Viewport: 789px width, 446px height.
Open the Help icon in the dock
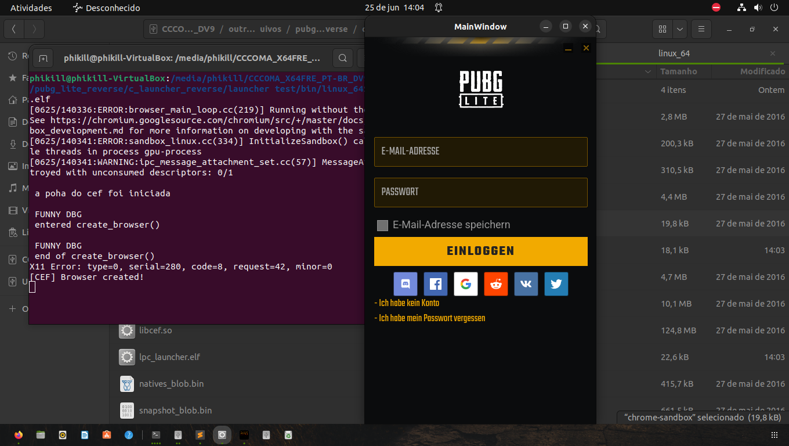[129, 434]
